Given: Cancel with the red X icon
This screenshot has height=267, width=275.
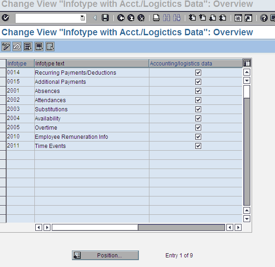Looking at the screenshot, I should click(141, 18).
